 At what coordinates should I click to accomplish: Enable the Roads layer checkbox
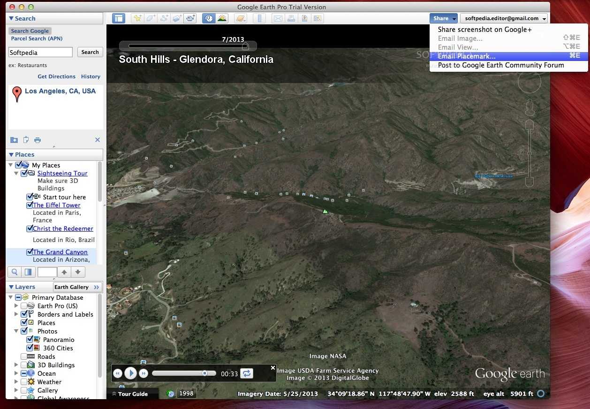click(24, 356)
